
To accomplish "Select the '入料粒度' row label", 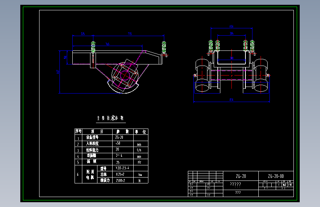I will click(92, 144).
